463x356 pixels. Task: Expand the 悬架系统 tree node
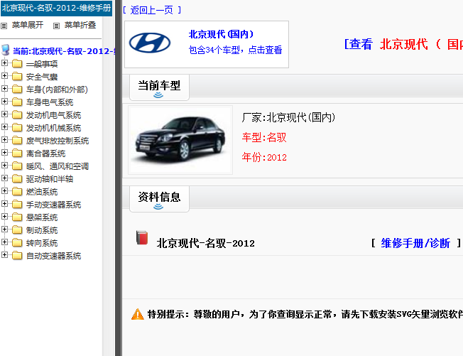pyautogui.click(x=4, y=216)
